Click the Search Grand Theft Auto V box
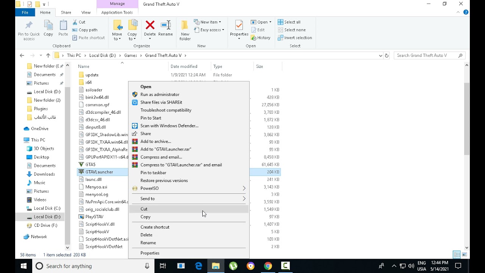485x273 pixels. [x=430, y=55]
